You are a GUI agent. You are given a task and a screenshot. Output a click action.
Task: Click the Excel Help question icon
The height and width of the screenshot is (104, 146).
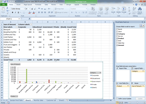(136, 4)
